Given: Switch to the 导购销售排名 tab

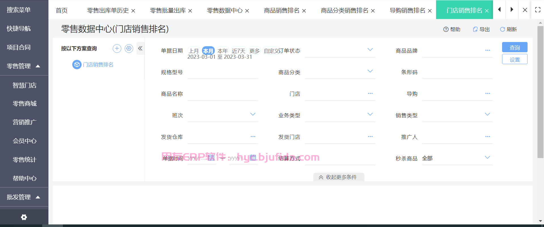Looking at the screenshot, I should point(407,10).
